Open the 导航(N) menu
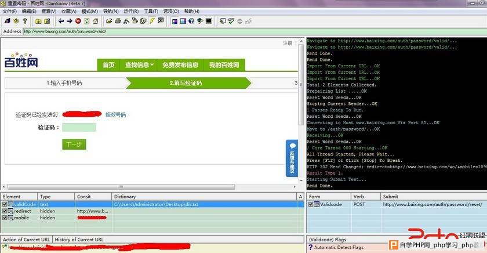This screenshot has width=487, height=253. tap(111, 11)
